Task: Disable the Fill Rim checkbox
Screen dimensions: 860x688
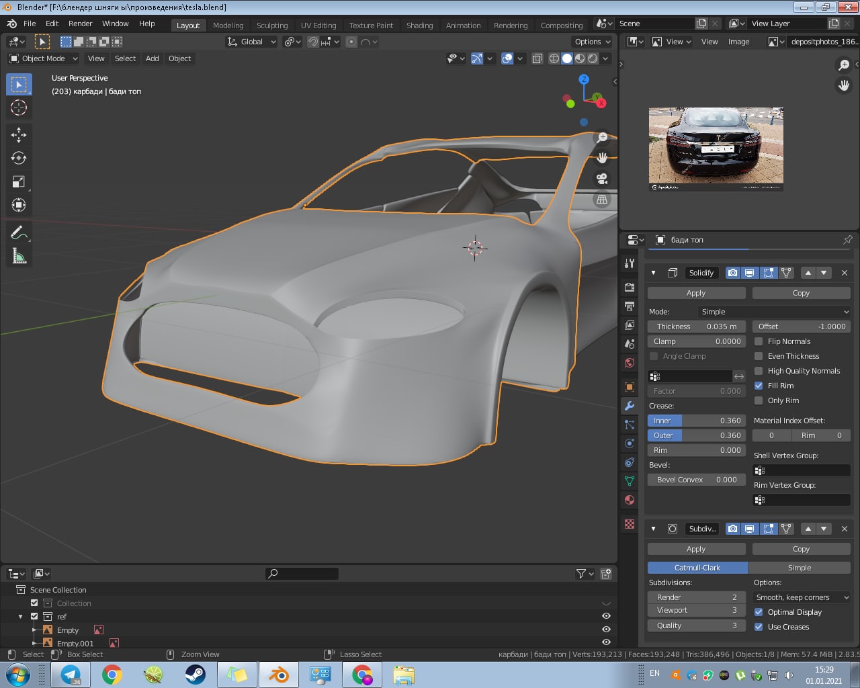Action: [759, 386]
